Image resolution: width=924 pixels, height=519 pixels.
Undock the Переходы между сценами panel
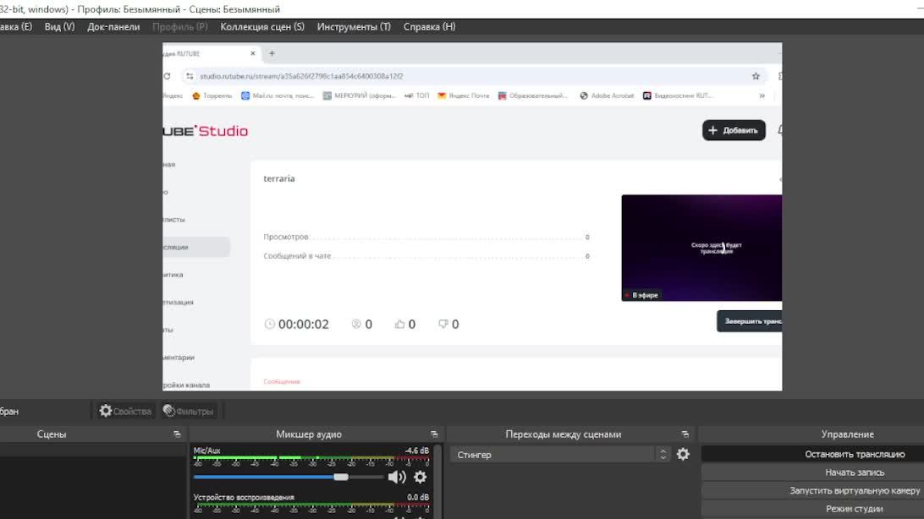685,434
